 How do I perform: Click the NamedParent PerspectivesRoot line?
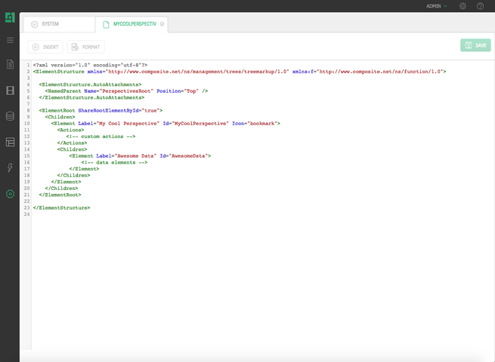coord(126,91)
